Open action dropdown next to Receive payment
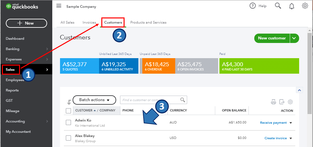The image size is (313, 147). [x=290, y=123]
